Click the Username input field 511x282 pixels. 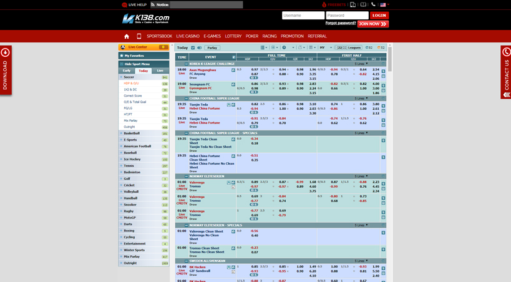click(x=303, y=16)
